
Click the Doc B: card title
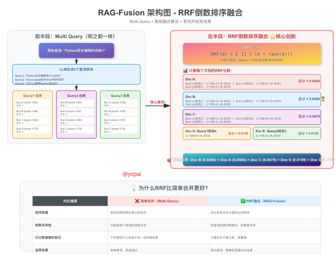pos(191,97)
